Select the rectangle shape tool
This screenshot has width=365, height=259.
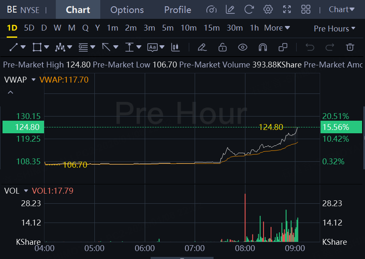point(37,47)
